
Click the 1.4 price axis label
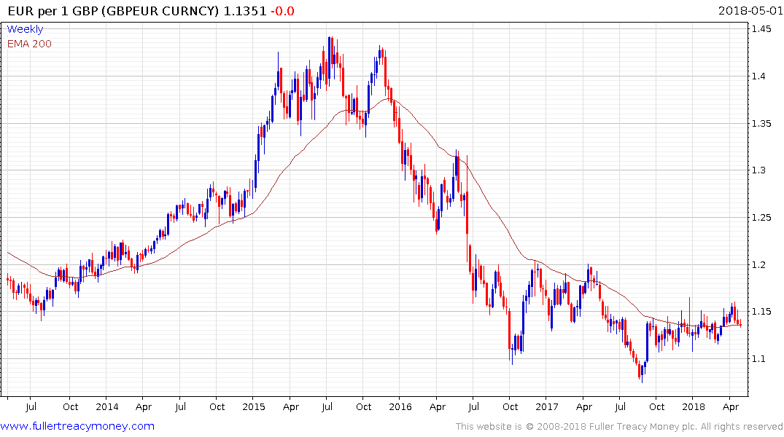click(758, 76)
